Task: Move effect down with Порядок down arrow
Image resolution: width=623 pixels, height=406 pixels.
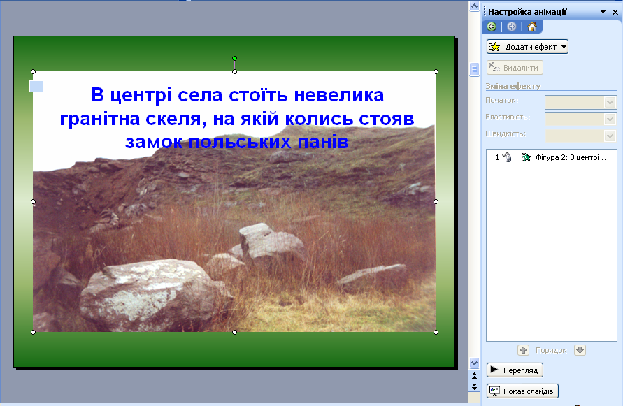Action: point(580,350)
